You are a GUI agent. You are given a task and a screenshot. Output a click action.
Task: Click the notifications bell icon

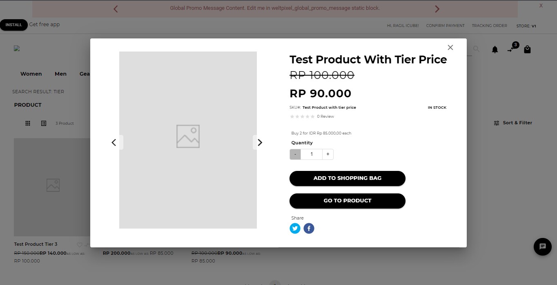[495, 49]
